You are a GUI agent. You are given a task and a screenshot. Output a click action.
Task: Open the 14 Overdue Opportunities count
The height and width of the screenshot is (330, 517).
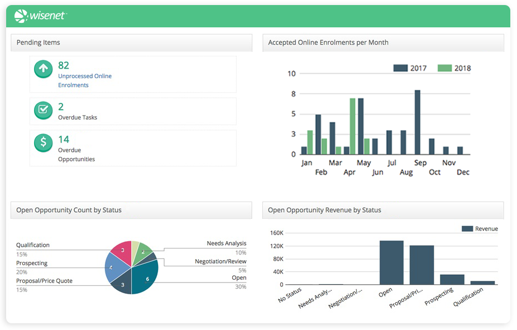[x=64, y=139]
